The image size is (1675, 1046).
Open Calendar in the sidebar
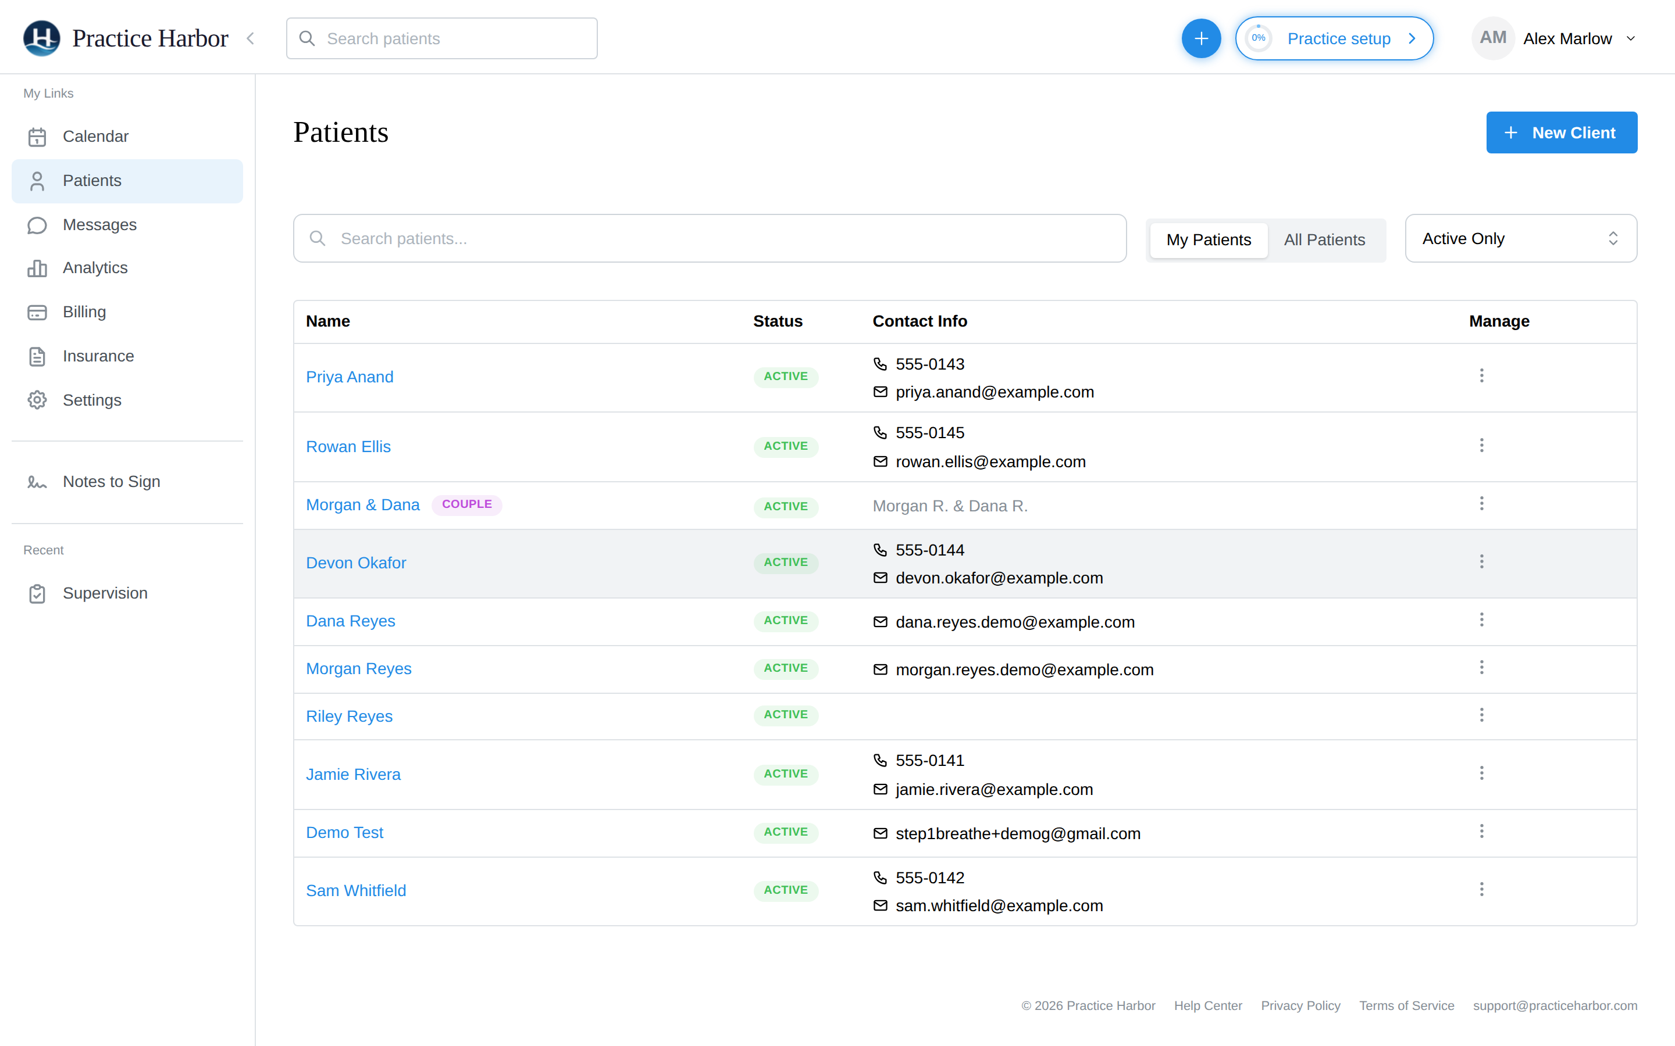(x=127, y=137)
